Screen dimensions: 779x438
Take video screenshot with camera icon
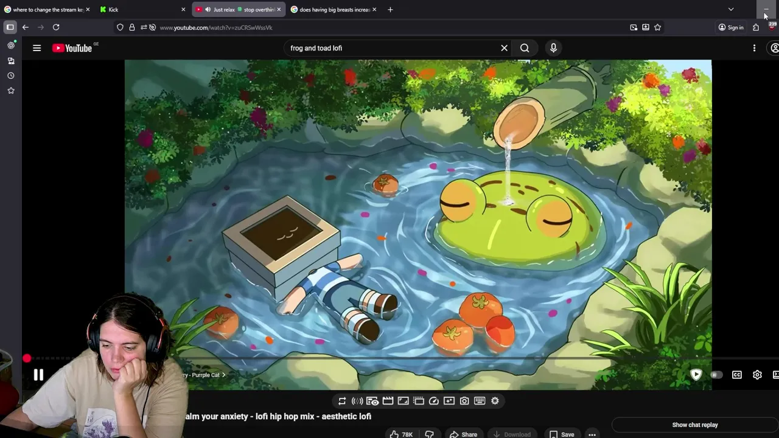pos(464,401)
